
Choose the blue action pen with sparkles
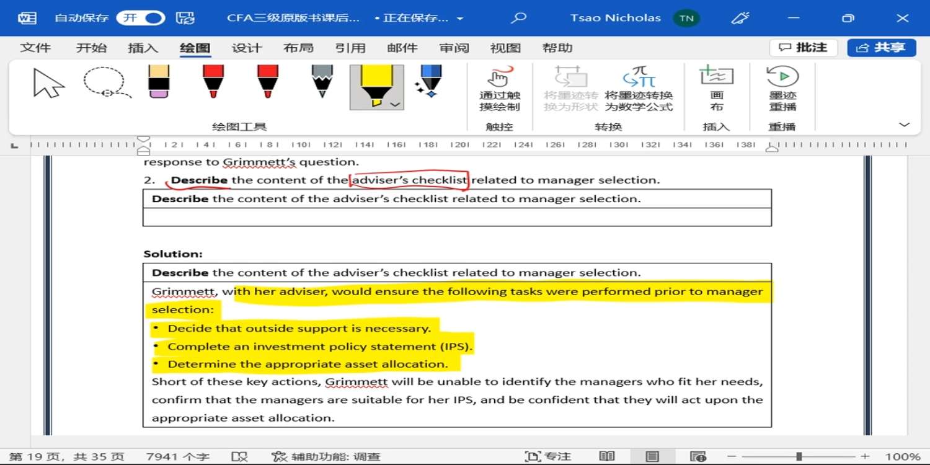[x=429, y=82]
